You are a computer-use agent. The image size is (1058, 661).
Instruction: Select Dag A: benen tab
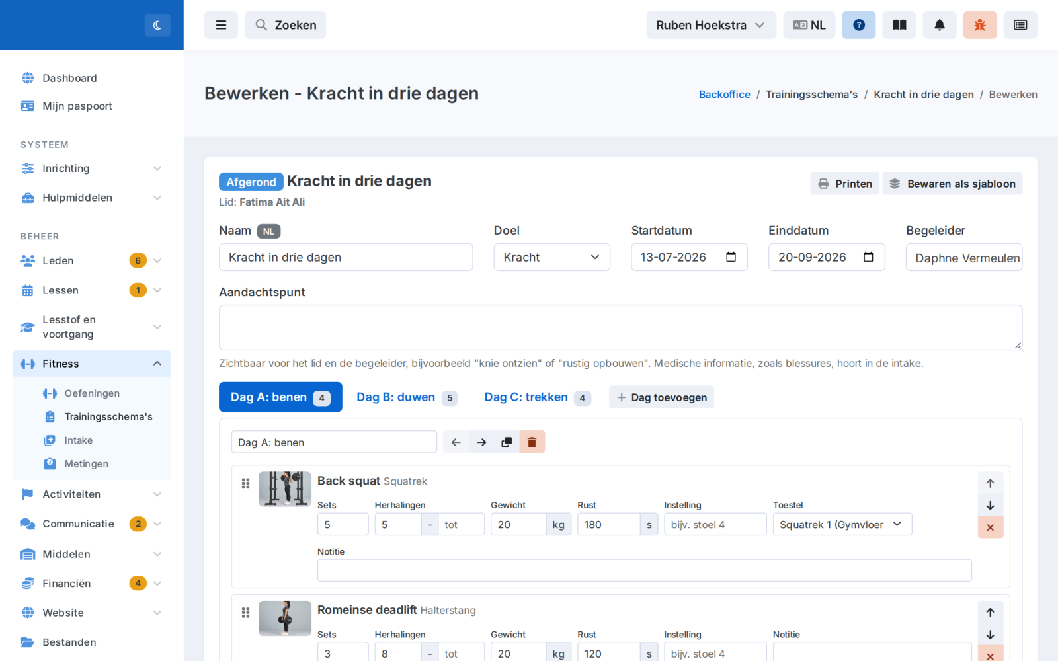tap(280, 397)
